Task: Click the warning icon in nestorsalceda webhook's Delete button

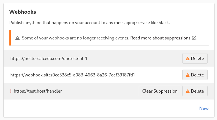Action: (188, 59)
